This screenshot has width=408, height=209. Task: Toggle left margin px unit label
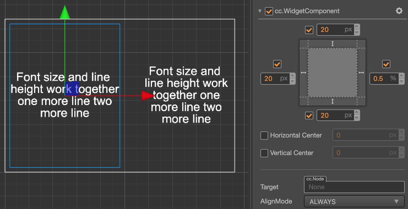[x=284, y=79]
